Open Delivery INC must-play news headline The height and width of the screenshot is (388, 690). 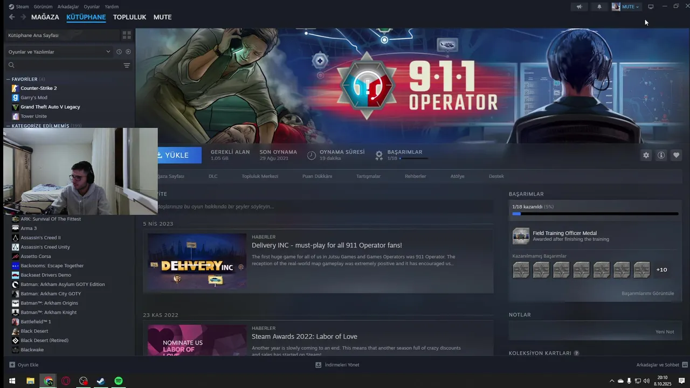tap(327, 245)
